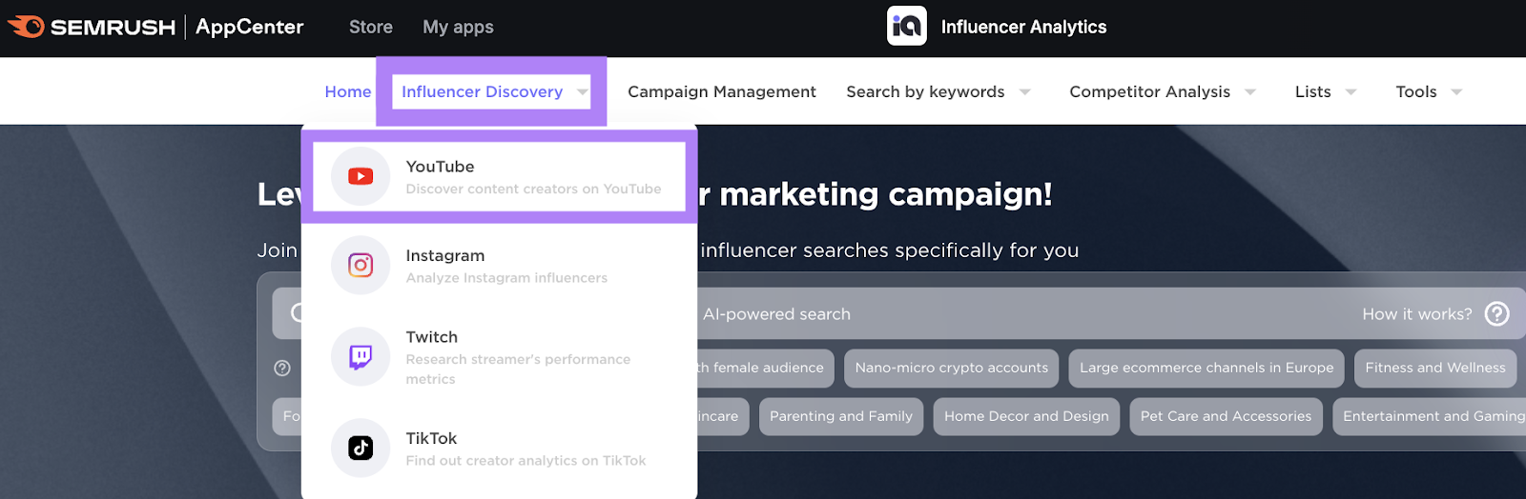Image resolution: width=1526 pixels, height=499 pixels.
Task: Choose the Fitness and Wellness suggestion chip
Action: click(1434, 369)
